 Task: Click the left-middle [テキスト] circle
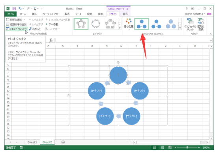click(97, 91)
